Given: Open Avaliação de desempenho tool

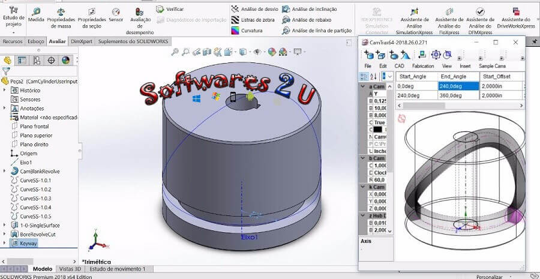Looking at the screenshot, I should (x=139, y=20).
